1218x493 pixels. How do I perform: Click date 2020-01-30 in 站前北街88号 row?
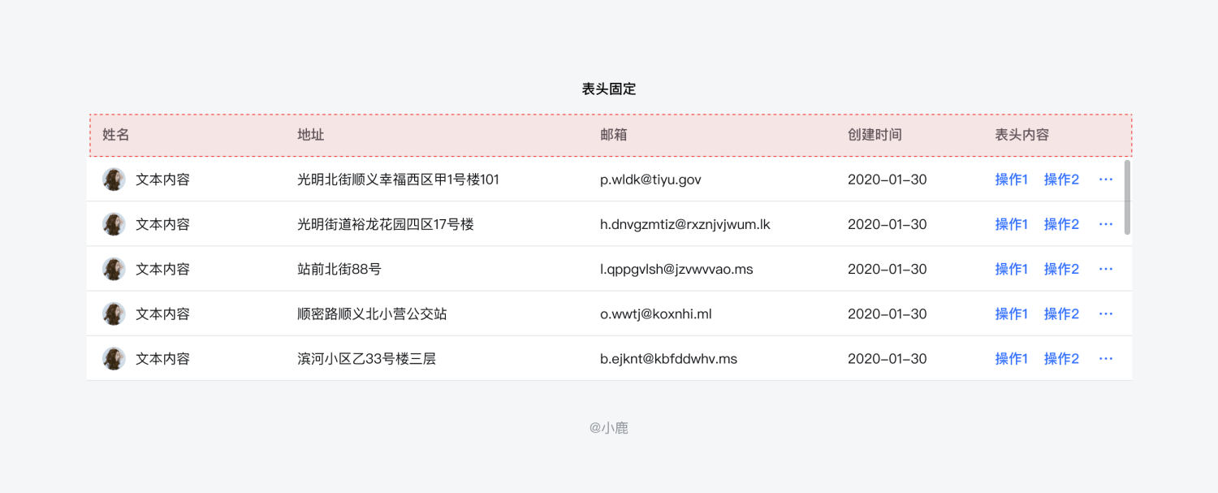pos(888,269)
